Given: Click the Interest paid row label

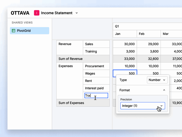Looking at the screenshot, I should click(x=96, y=88).
